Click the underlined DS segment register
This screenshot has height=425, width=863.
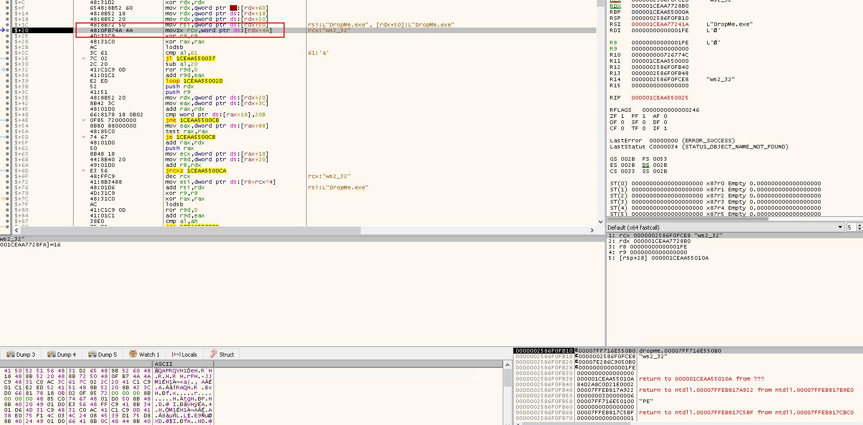click(646, 165)
